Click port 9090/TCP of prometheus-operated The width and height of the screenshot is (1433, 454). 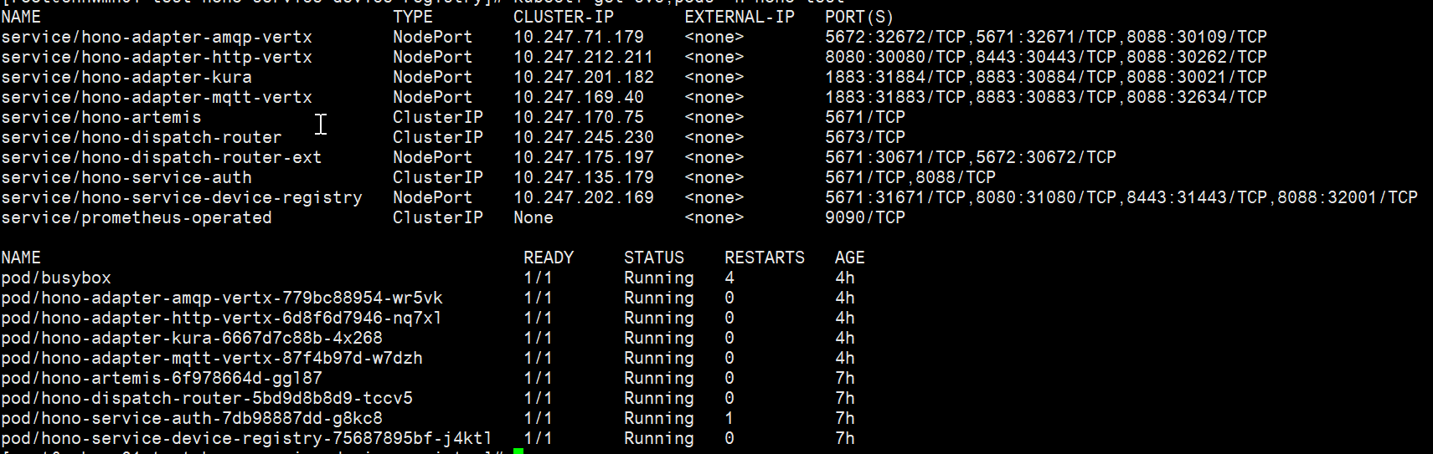coord(865,218)
